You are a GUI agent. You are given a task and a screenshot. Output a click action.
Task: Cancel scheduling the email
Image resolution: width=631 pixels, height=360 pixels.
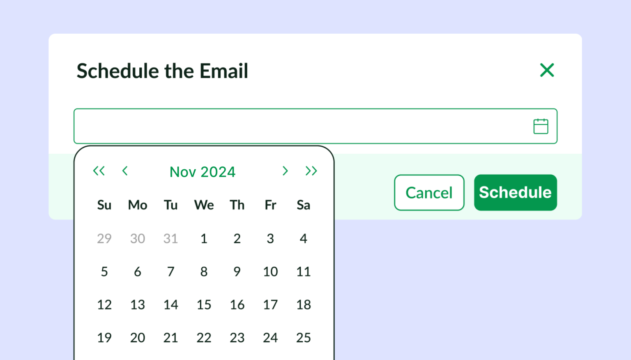429,192
